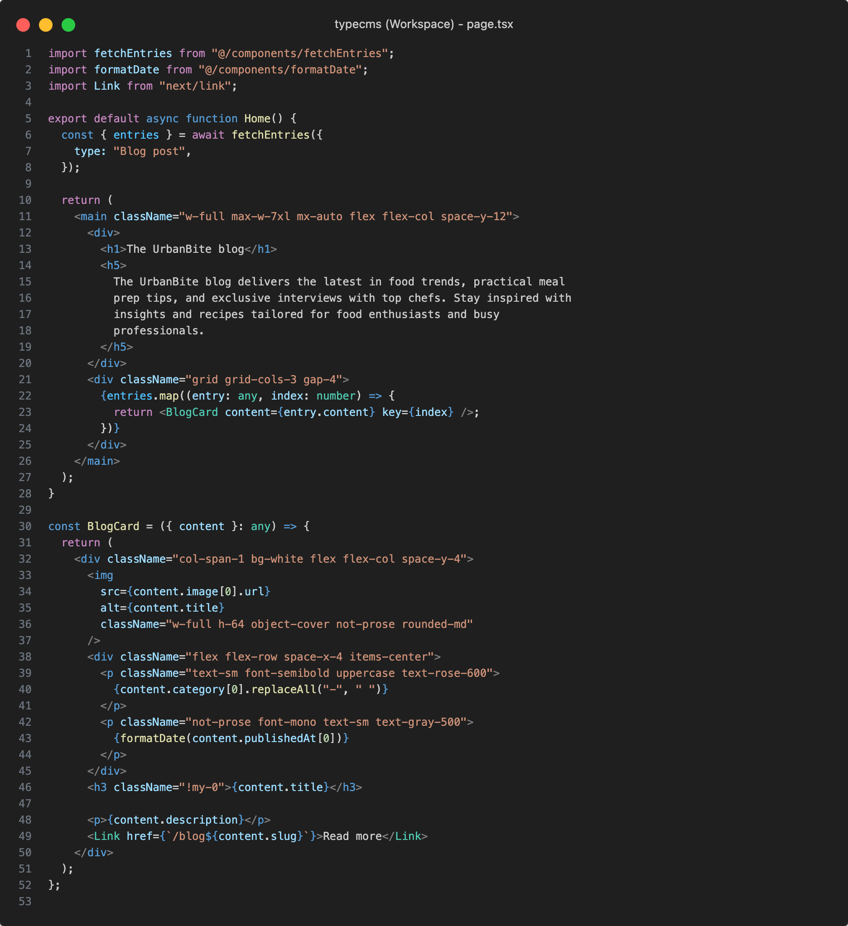This screenshot has height=926, width=848.
Task: Click the string "next/link" on line 3
Action: pyautogui.click(x=195, y=87)
